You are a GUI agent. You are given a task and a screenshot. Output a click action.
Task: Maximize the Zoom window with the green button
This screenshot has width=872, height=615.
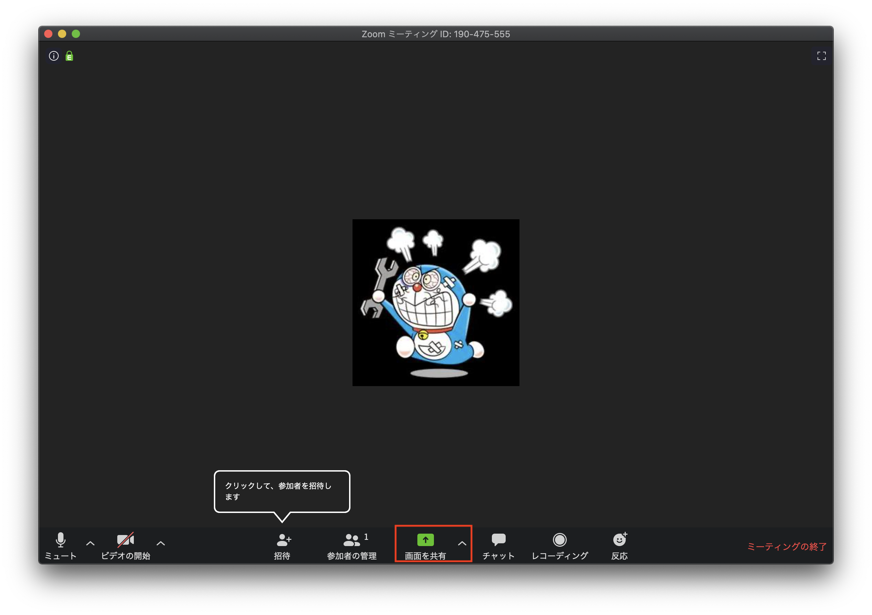[x=76, y=34]
